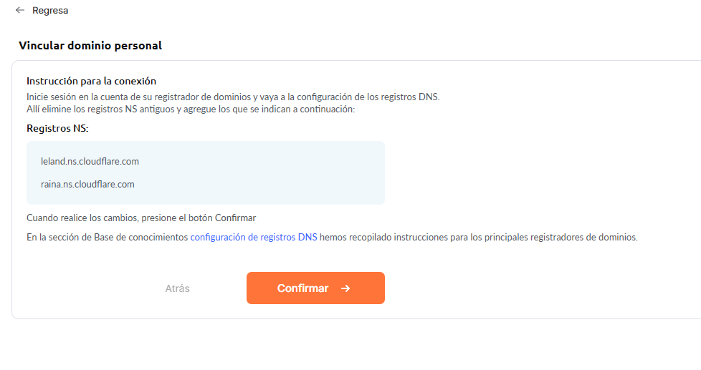Click the sentence beginning Inicie sesión en la cuenta
Image resolution: width=701 pixels, height=370 pixels.
(x=233, y=97)
